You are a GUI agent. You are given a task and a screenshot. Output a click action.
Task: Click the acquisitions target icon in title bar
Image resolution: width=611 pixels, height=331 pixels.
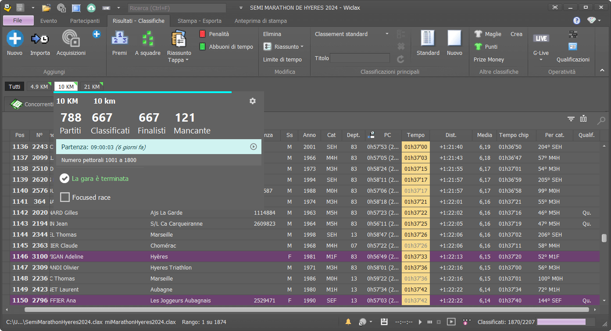pyautogui.click(x=61, y=8)
